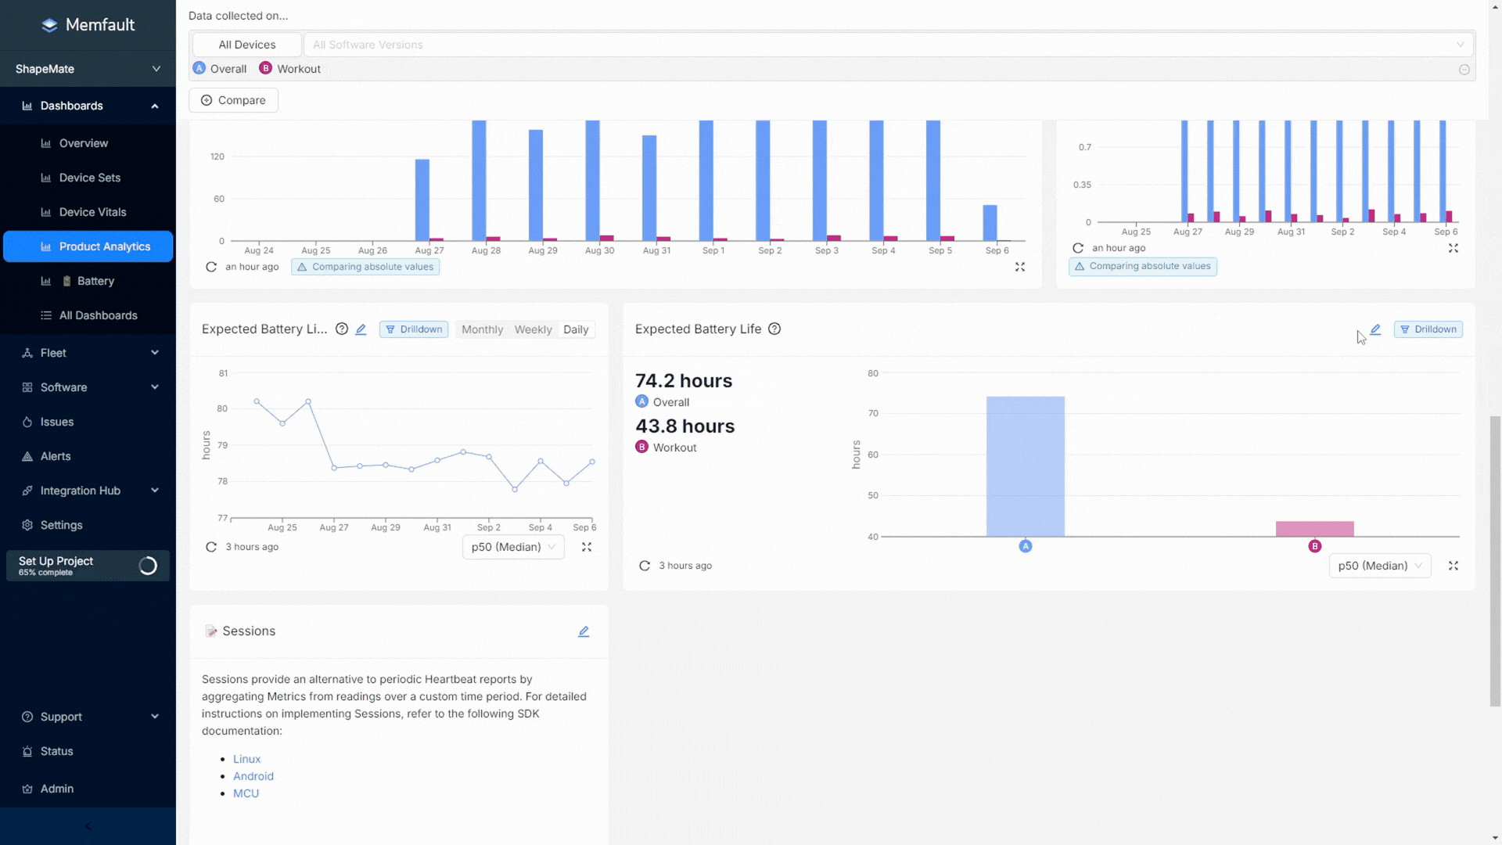
Task: Open the Android SDK documentation link
Action: click(x=253, y=776)
